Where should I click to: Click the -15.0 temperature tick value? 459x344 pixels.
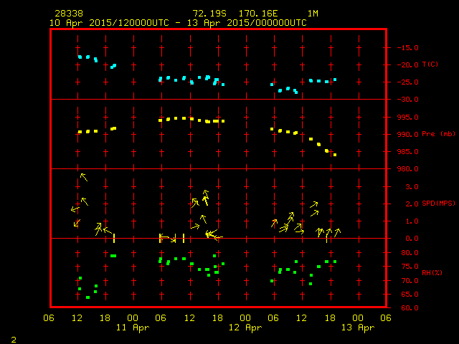tap(404, 48)
